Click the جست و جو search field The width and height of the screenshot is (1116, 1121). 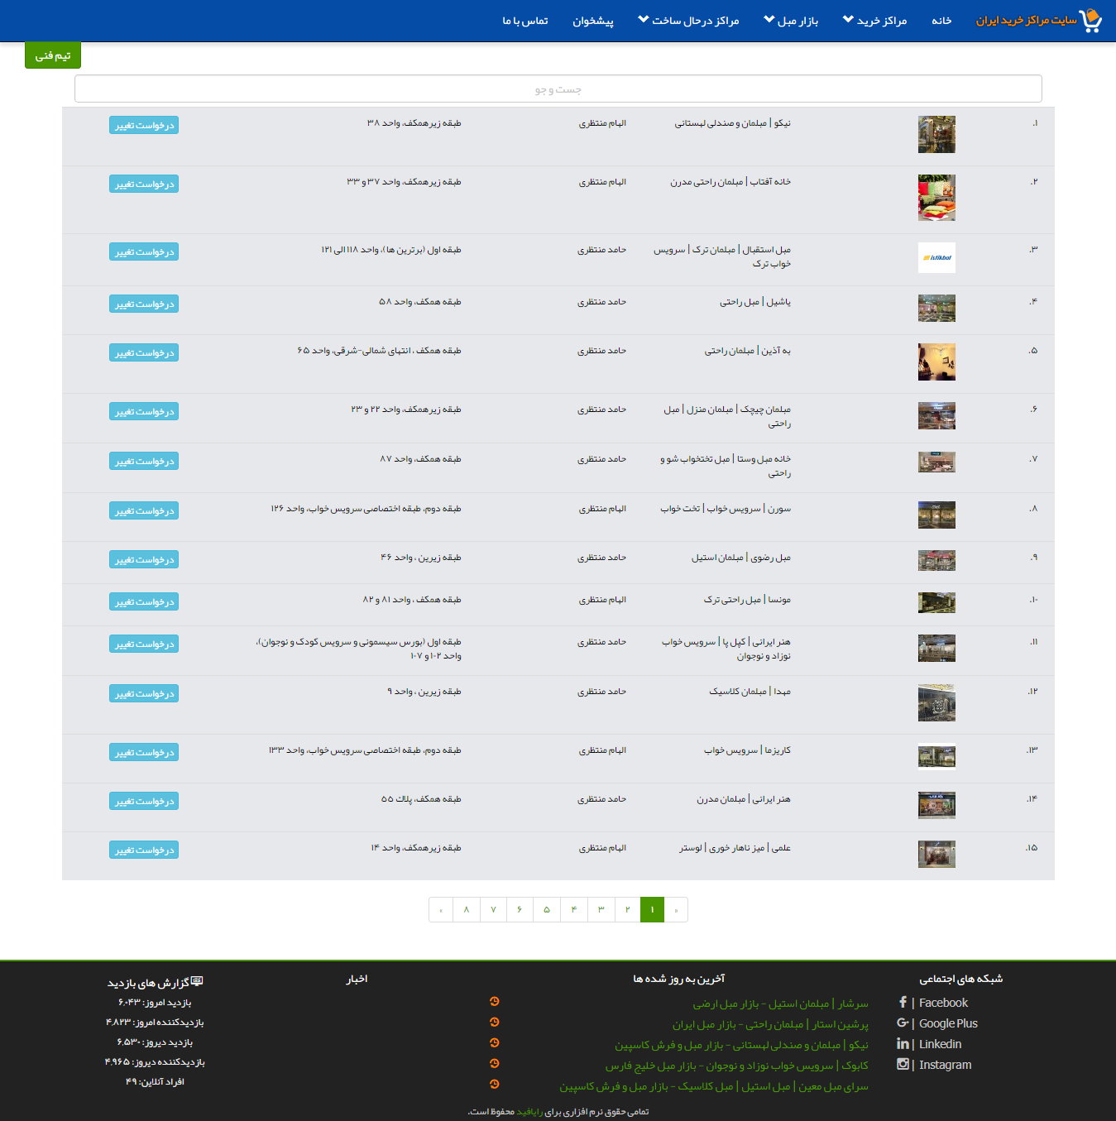pyautogui.click(x=558, y=89)
